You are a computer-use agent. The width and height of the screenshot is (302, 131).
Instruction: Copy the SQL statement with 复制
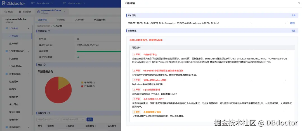292,23
